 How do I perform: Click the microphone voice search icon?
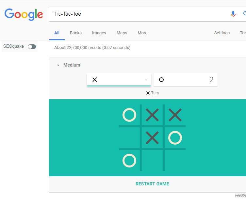pos(233,14)
